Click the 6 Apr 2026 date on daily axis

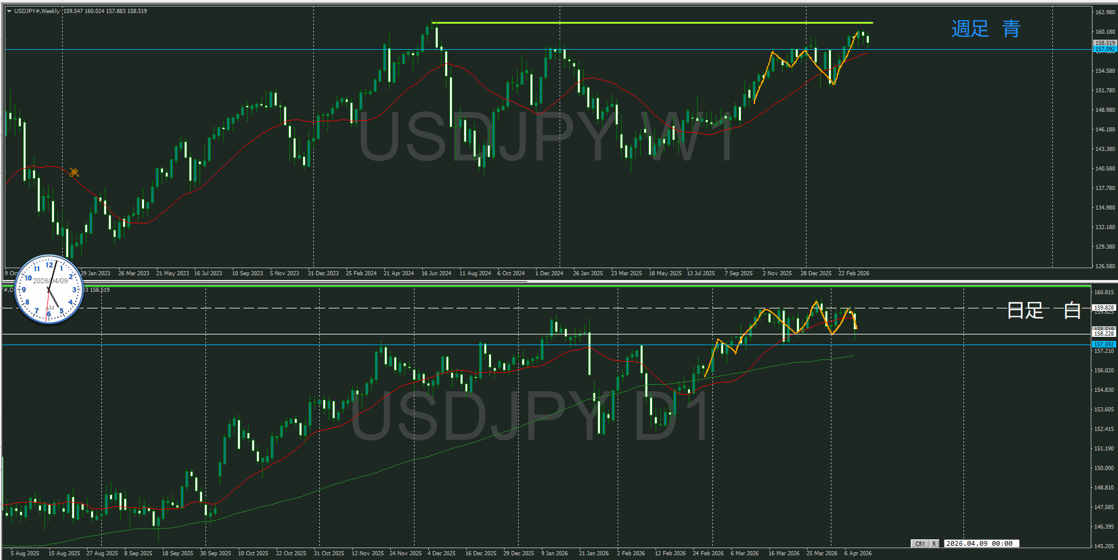pos(858,553)
